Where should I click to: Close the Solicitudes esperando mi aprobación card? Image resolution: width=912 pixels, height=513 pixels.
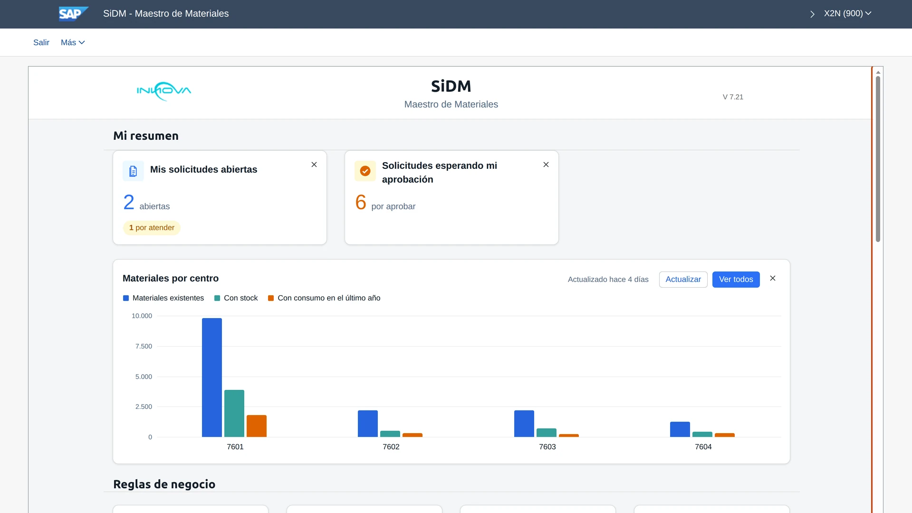coord(546,165)
